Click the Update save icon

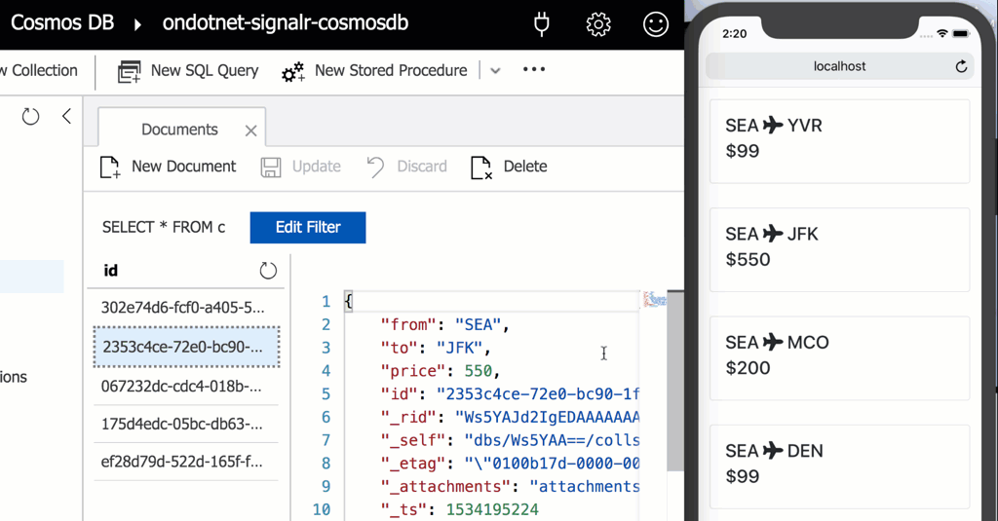point(271,167)
